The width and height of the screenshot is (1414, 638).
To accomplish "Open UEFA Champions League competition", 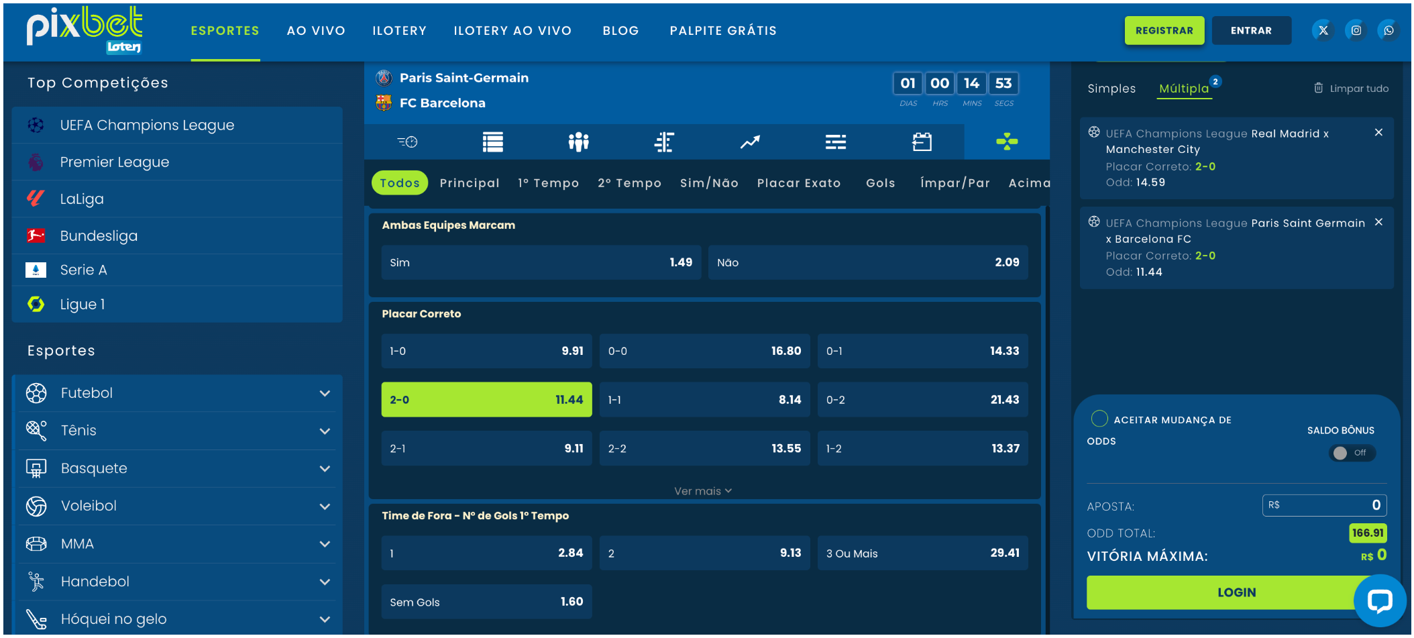I will point(177,125).
